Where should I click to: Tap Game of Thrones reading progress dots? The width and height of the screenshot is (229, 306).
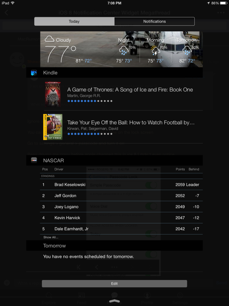coord(90,101)
